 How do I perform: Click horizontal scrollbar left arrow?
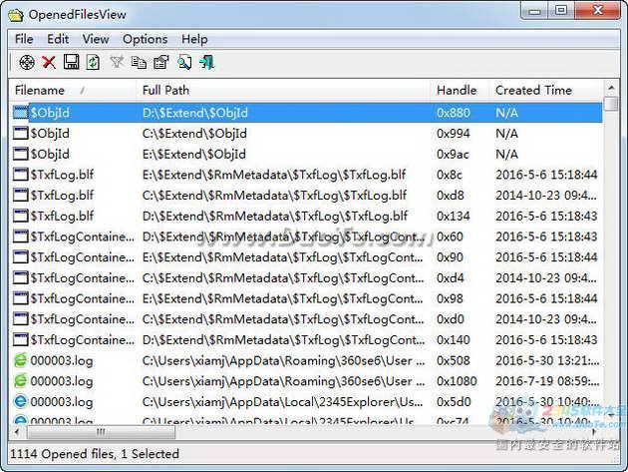17,432
